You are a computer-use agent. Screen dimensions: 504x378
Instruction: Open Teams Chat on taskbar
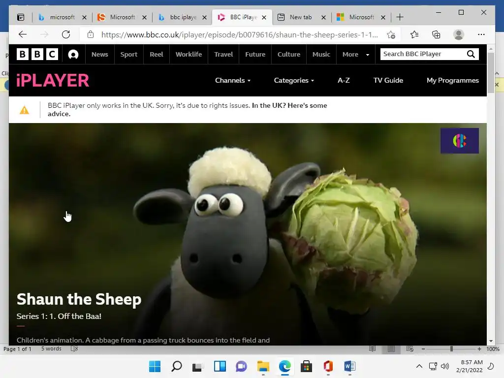(x=241, y=366)
